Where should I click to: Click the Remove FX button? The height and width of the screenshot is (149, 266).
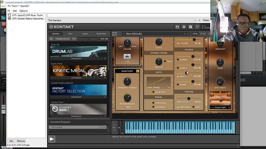(21, 141)
